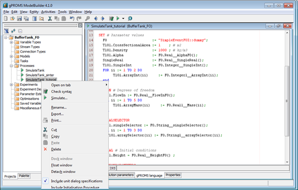Screen dimensions: 298x190
Task: Open the dropdown arrow beside the play icon
Action: (123, 18)
